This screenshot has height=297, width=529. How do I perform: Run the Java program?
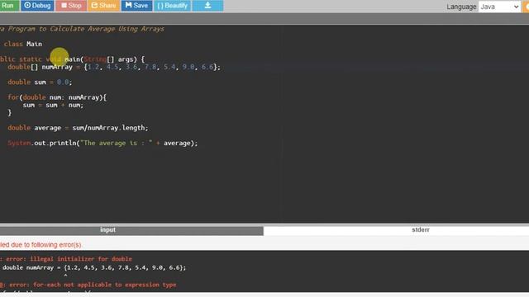click(8, 6)
